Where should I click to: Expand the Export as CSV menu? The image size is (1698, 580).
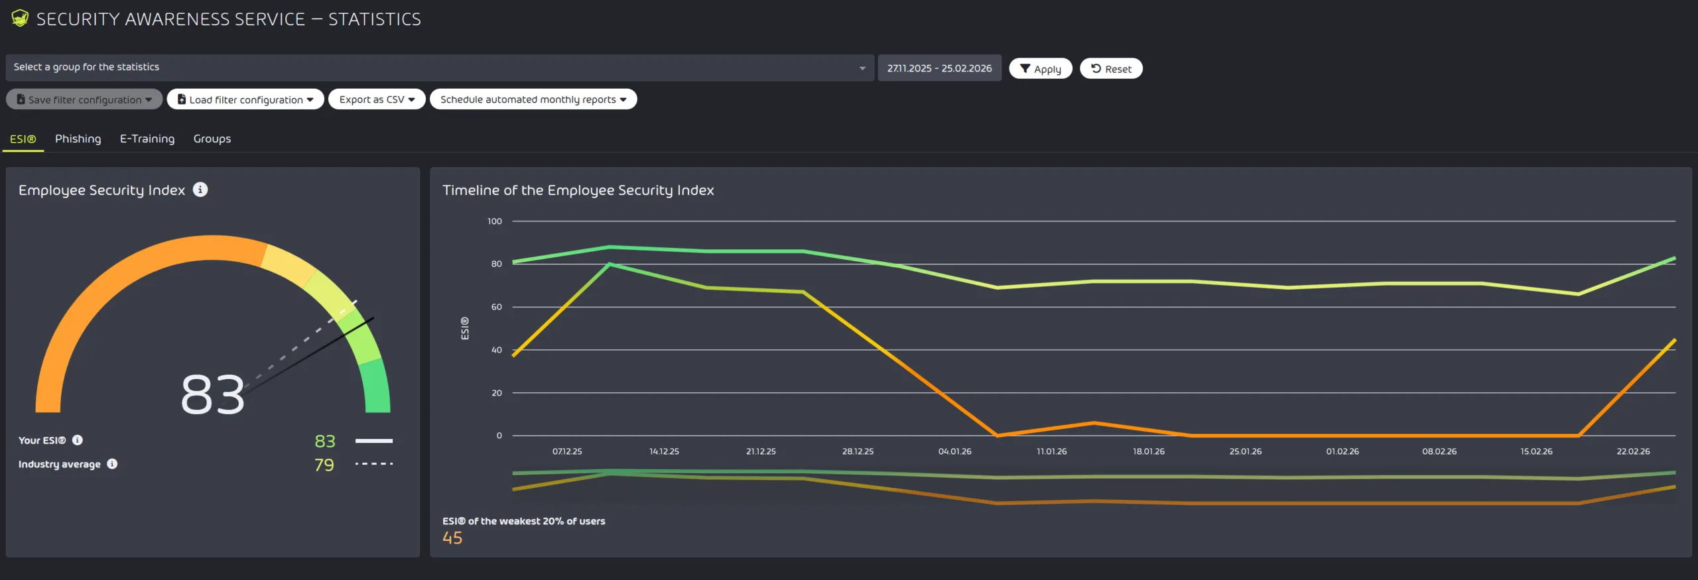pos(377,99)
